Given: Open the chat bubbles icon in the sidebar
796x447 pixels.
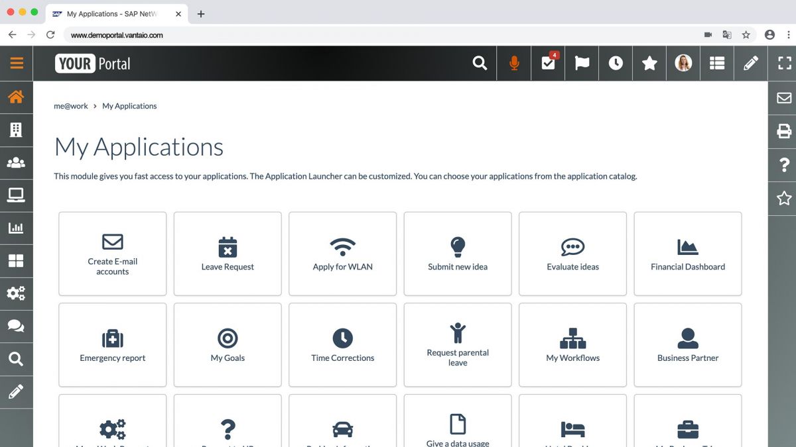Looking at the screenshot, I should pyautogui.click(x=16, y=326).
